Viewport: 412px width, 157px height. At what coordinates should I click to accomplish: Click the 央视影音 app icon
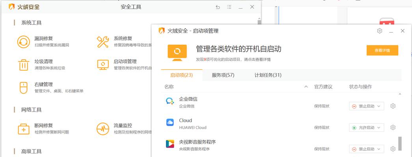tap(170, 144)
